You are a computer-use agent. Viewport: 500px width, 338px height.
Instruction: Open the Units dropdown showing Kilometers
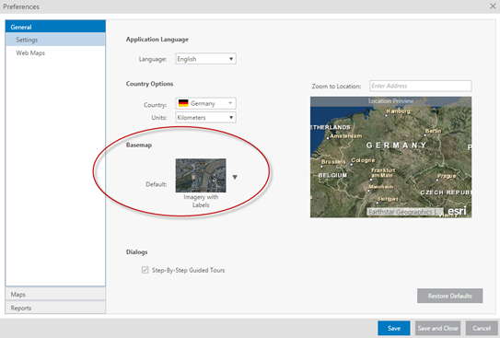205,117
